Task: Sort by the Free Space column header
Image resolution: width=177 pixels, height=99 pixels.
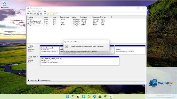Action: 96,17
